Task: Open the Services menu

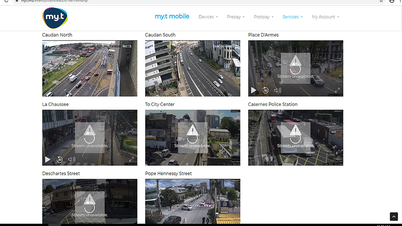Action: point(292,17)
